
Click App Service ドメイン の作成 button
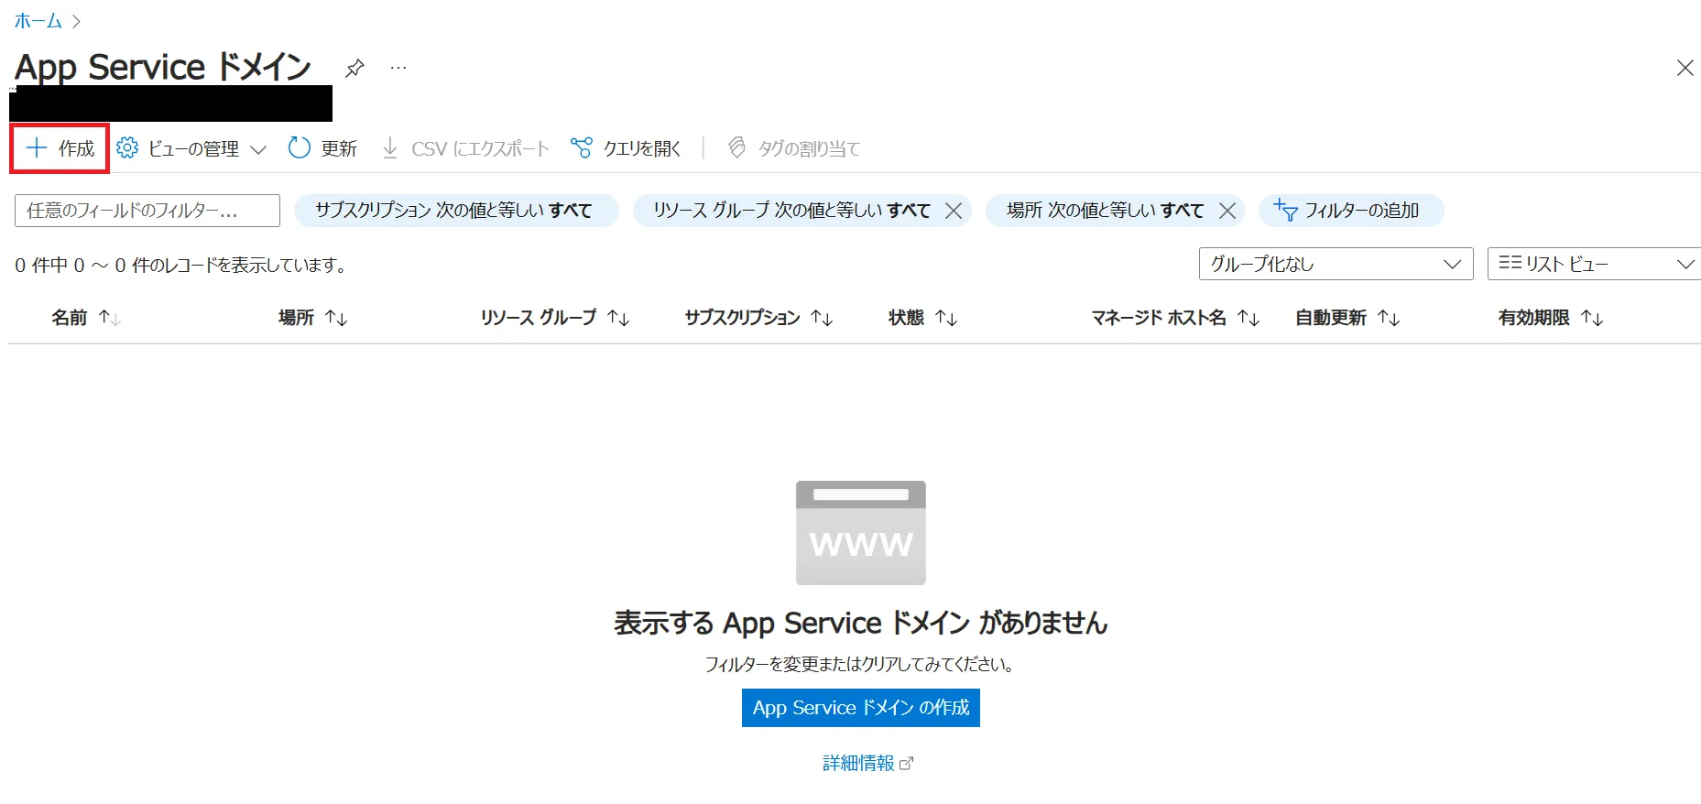[x=861, y=708]
